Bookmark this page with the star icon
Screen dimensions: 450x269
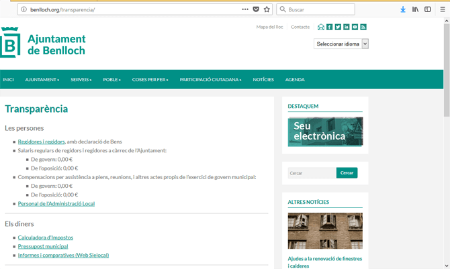267,9
